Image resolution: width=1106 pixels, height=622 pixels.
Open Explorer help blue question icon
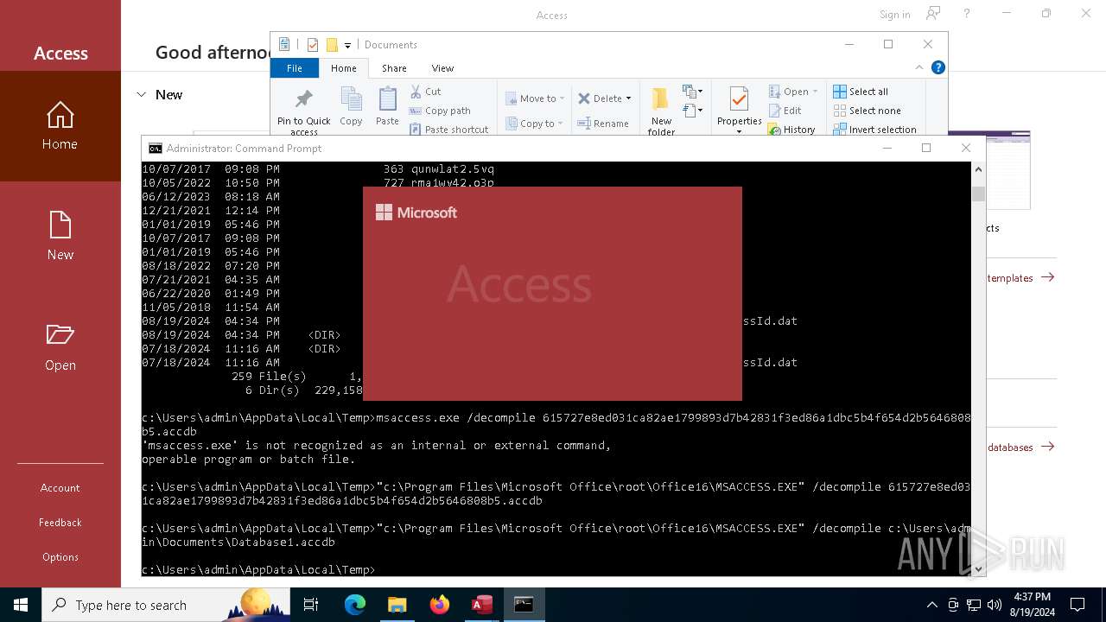[x=938, y=67]
